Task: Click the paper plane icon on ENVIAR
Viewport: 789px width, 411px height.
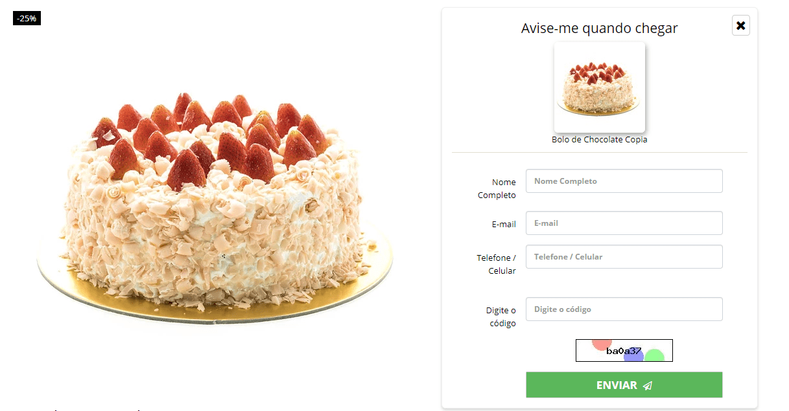Action: click(647, 386)
